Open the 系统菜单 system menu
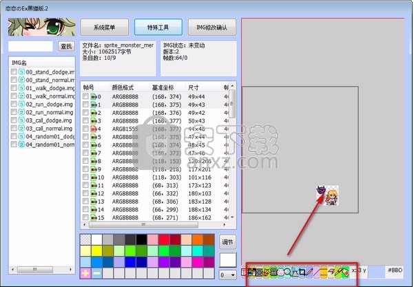Viewport: 414px width, 287px height. [104, 27]
